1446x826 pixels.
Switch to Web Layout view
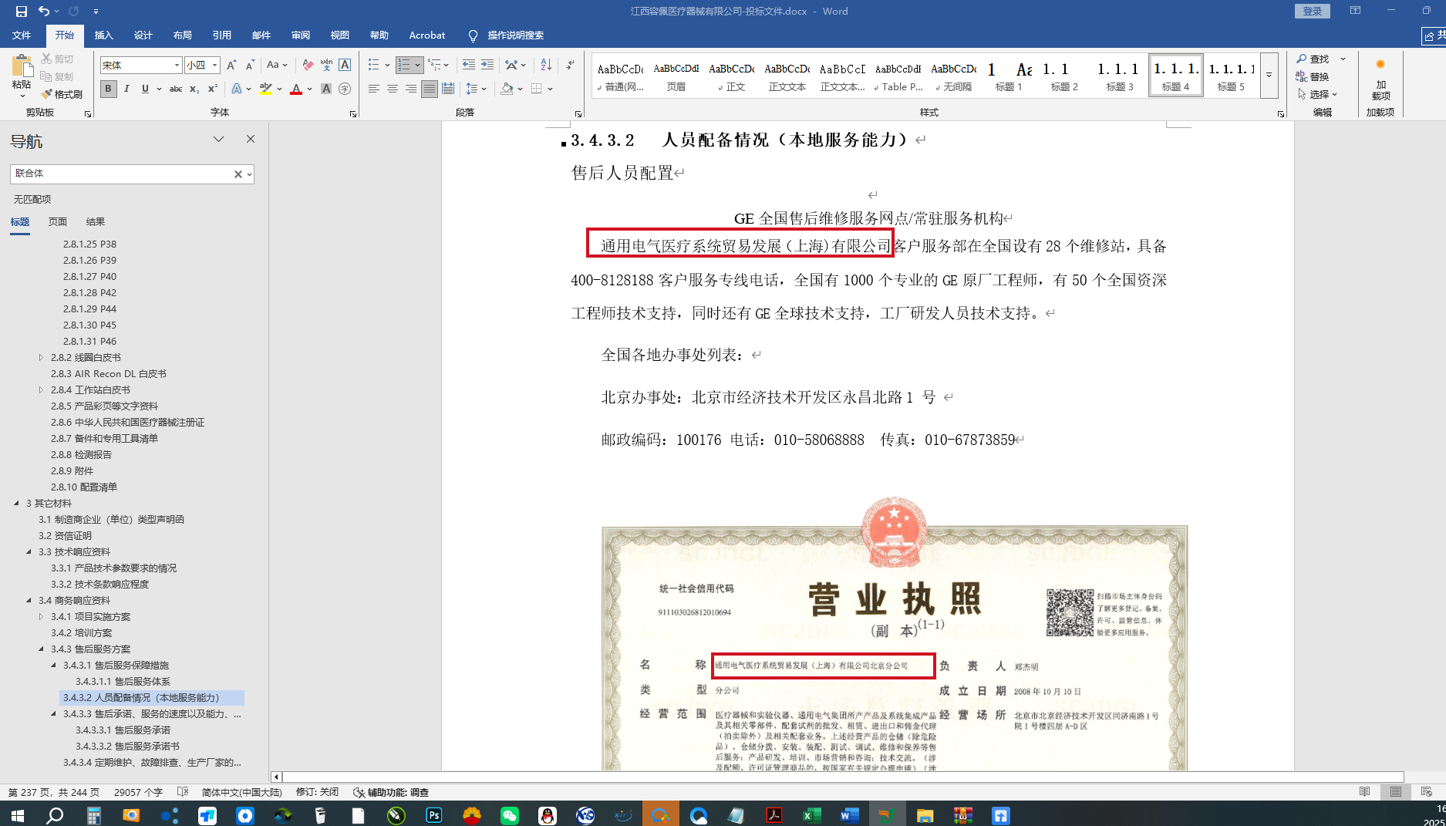tap(1426, 792)
